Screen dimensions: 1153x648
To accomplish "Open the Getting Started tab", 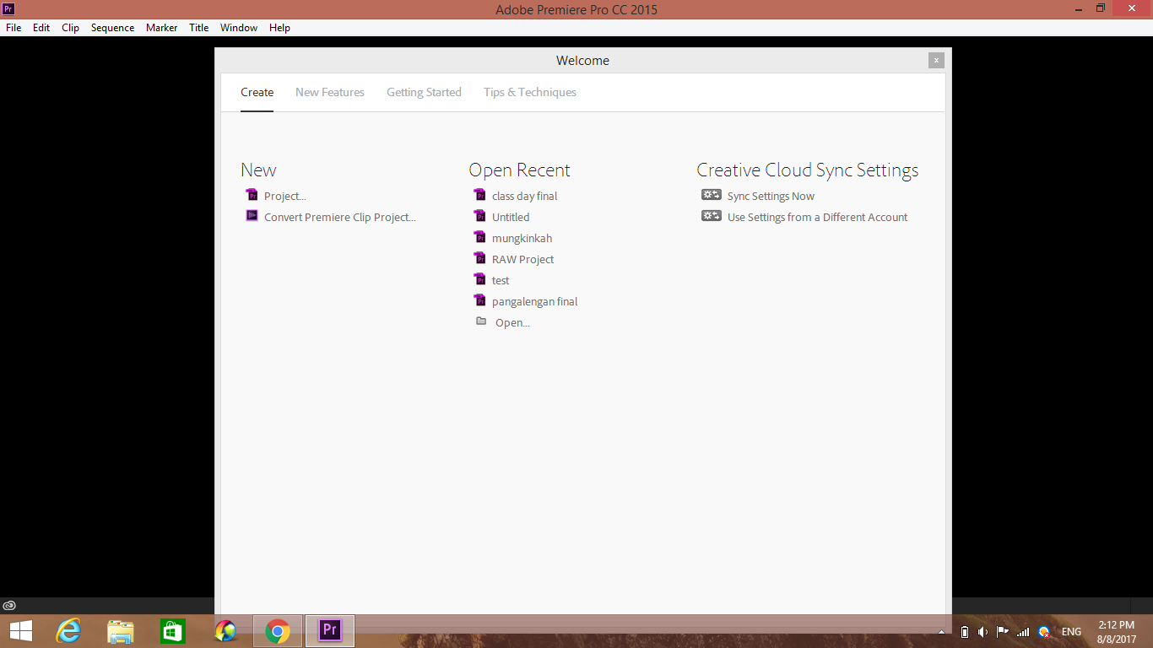I will coord(424,92).
